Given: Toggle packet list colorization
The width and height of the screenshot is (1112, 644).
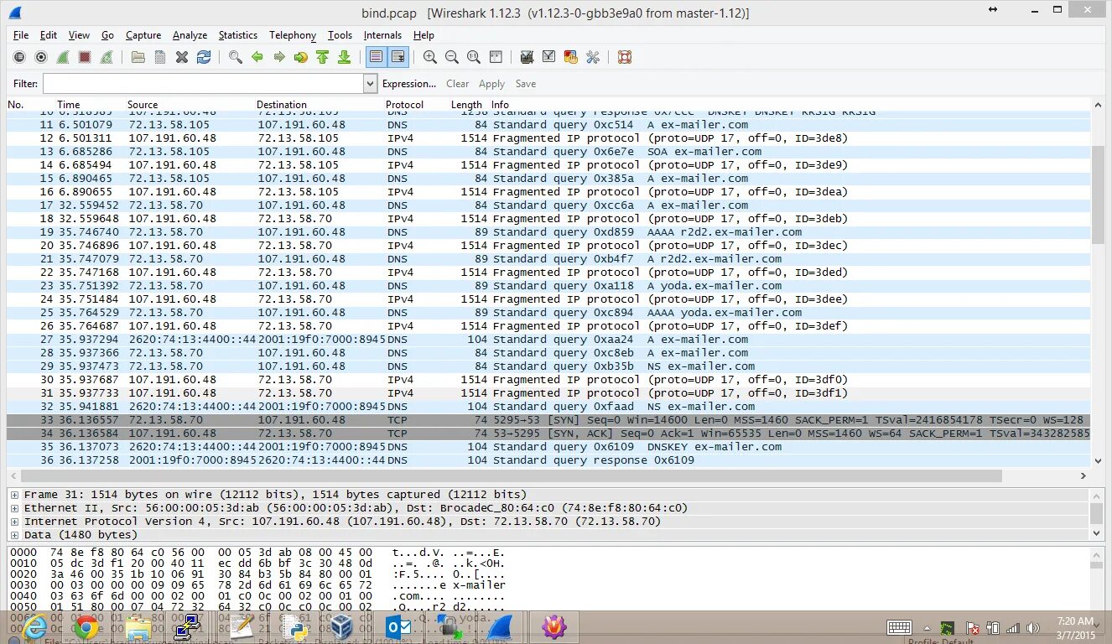Looking at the screenshot, I should click(376, 57).
